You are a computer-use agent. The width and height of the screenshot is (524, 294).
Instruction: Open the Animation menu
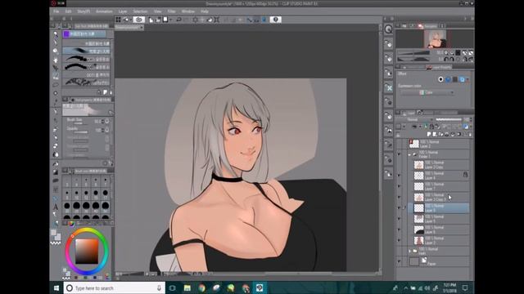[x=104, y=11]
